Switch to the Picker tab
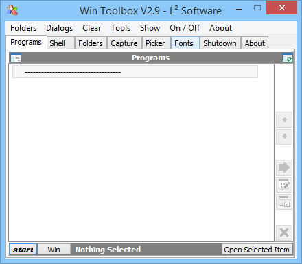 tap(156, 43)
